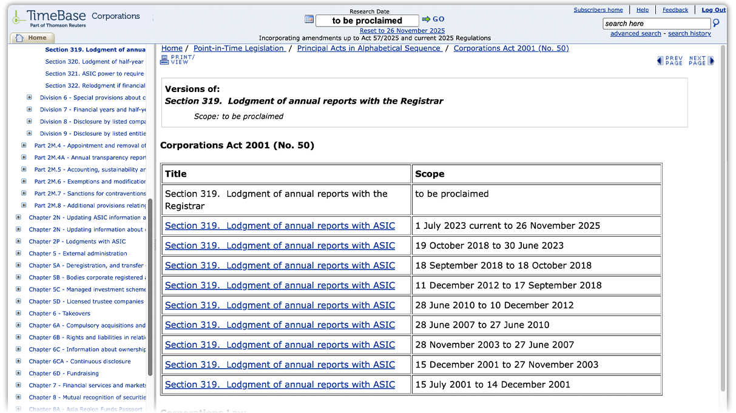The image size is (736, 413).
Task: Navigate back with the Prev Page arrow icon
Action: 659,60
